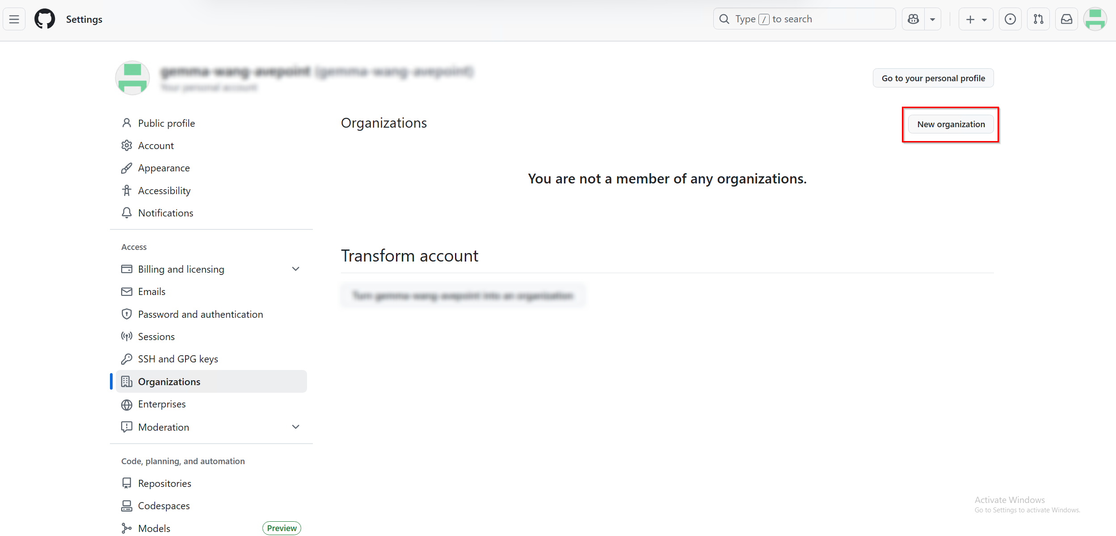The height and width of the screenshot is (536, 1116).
Task: Expand the Moderation section
Action: pyautogui.click(x=295, y=427)
